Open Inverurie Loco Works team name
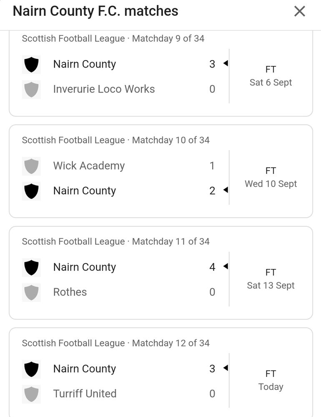The image size is (321, 417). (104, 89)
